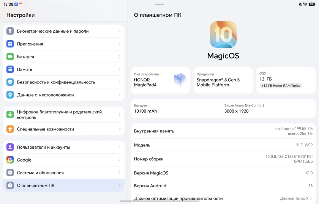Tap the chevron beside ОЗУ
The width and height of the screenshot is (319, 204).
click(x=268, y=73)
